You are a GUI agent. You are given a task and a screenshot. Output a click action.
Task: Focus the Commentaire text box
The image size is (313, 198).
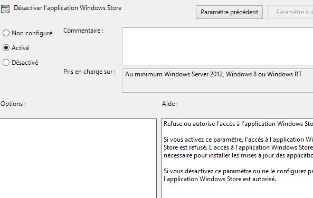217,46
